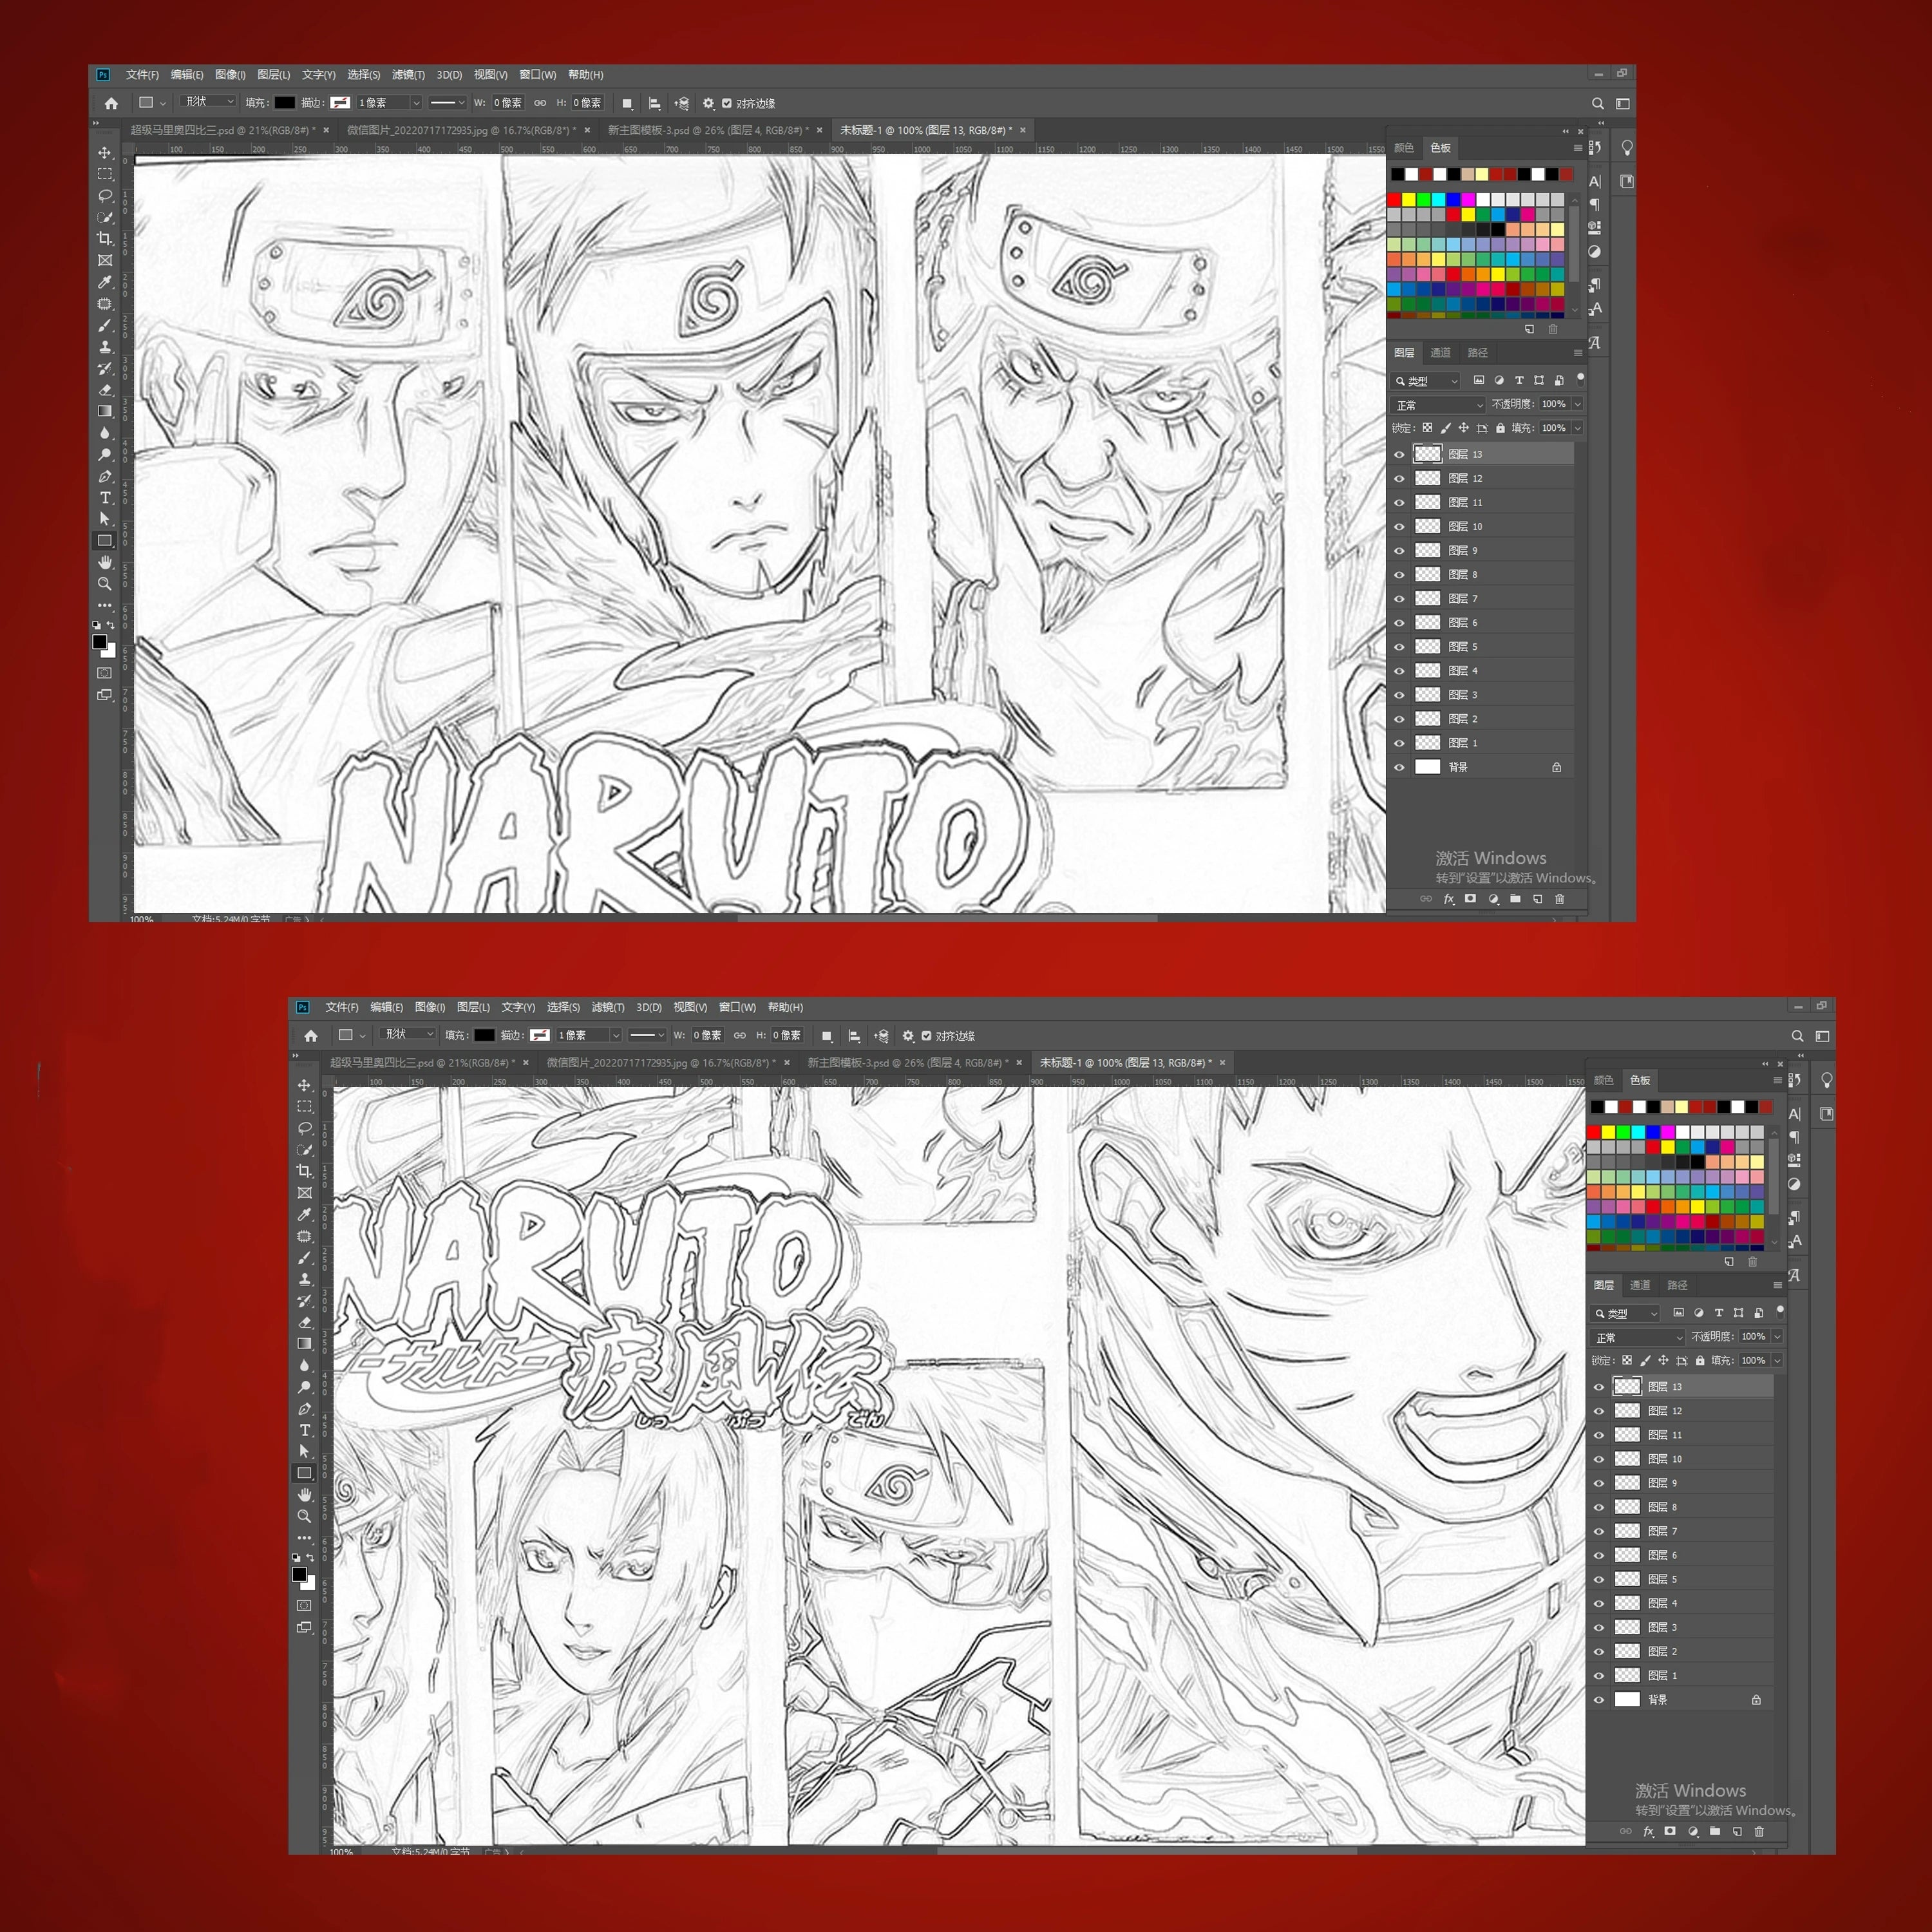Select the Zoom tool in upper Photoshop window

[x=104, y=584]
